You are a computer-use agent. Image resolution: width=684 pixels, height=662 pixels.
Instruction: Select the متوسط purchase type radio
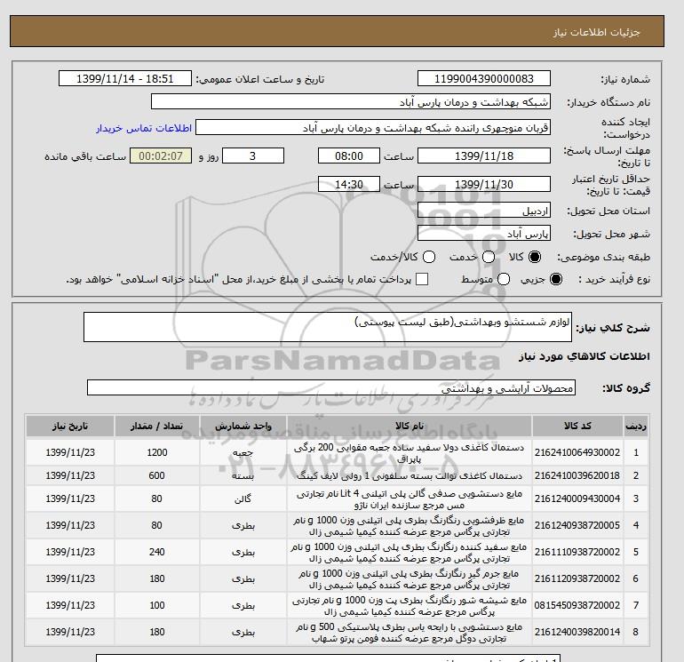click(504, 279)
